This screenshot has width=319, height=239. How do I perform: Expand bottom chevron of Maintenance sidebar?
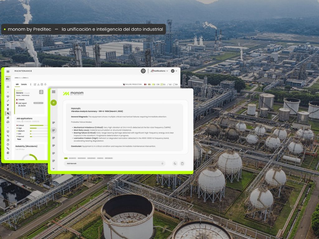[x=8, y=158]
